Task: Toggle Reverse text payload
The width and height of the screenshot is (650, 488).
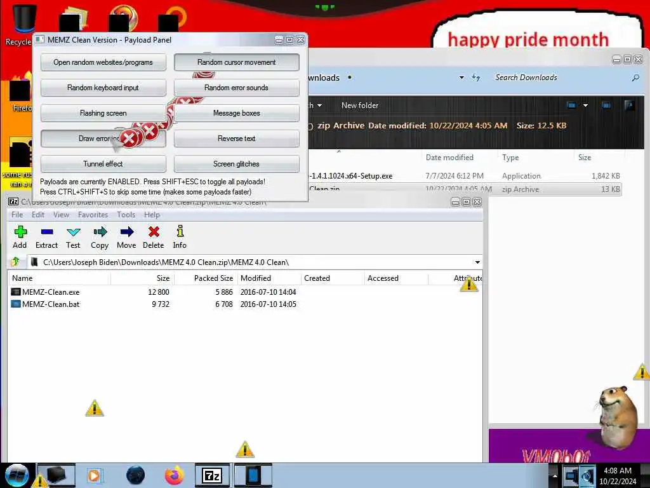Action: 236,138
